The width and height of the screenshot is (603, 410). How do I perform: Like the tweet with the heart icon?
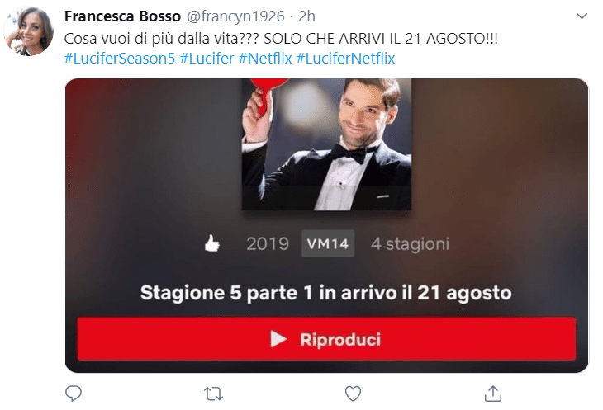[x=353, y=394]
